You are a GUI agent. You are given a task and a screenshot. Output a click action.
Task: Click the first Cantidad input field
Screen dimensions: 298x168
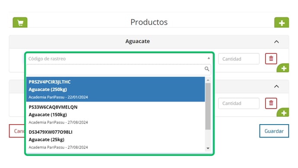(x=239, y=59)
